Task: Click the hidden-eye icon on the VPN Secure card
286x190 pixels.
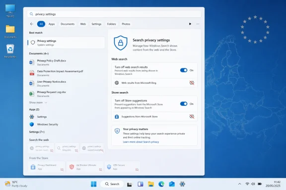Action: [x=137, y=170]
